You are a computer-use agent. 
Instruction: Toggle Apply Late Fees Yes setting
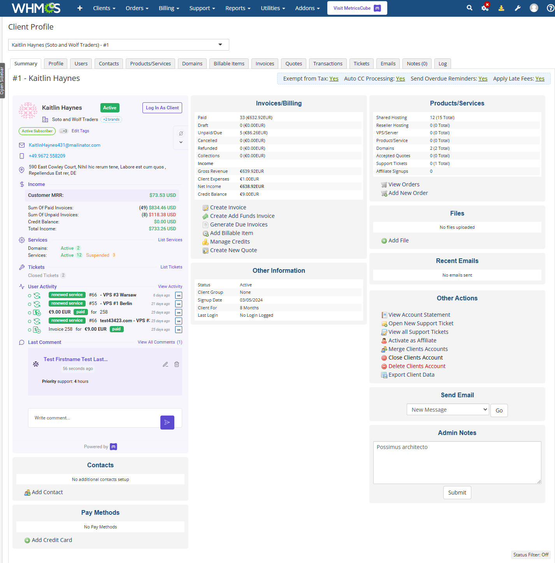click(540, 79)
